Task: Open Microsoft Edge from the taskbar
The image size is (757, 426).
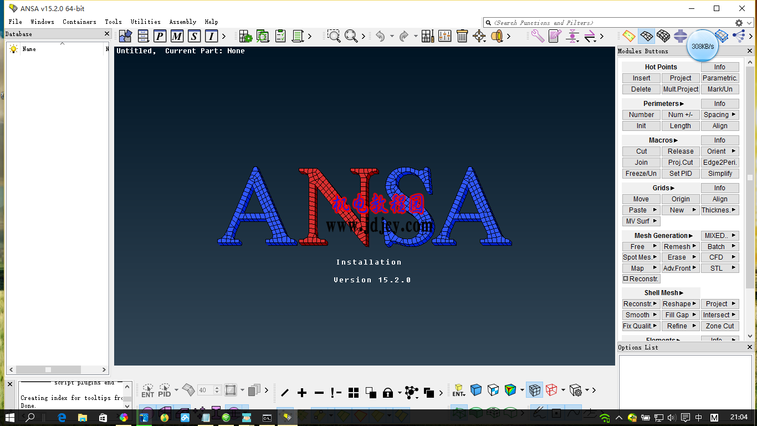Action: (x=62, y=418)
